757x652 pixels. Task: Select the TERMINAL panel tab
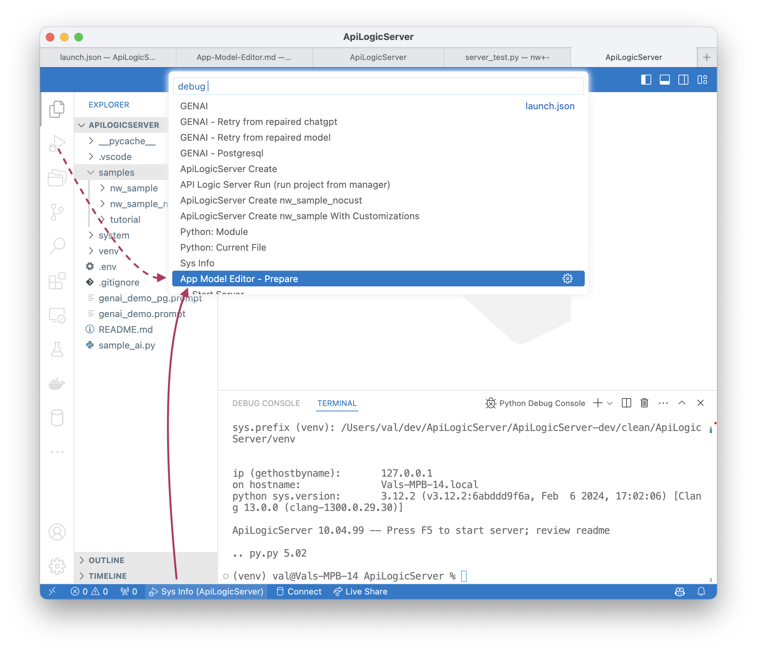pyautogui.click(x=337, y=403)
